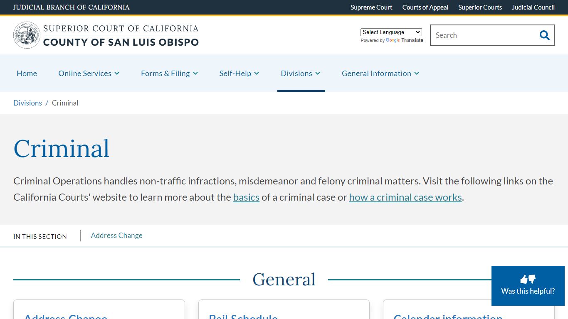Open the Courts of Appeal link

425,7
